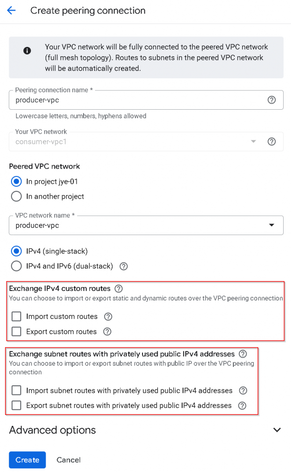Open help for IPv4 and IPv6 dual-stack
This screenshot has height=472, width=291.
tap(124, 266)
